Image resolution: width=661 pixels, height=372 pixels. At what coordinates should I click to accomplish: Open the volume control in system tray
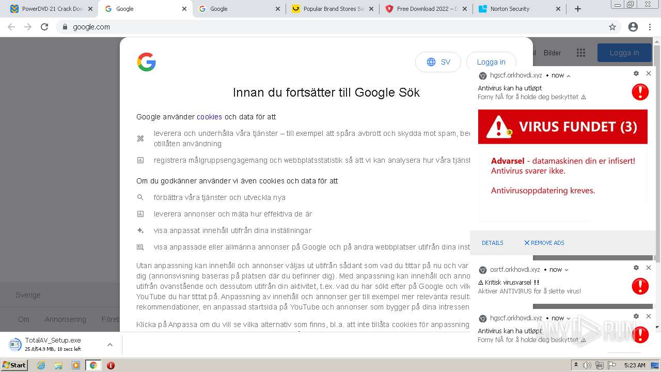(x=587, y=365)
